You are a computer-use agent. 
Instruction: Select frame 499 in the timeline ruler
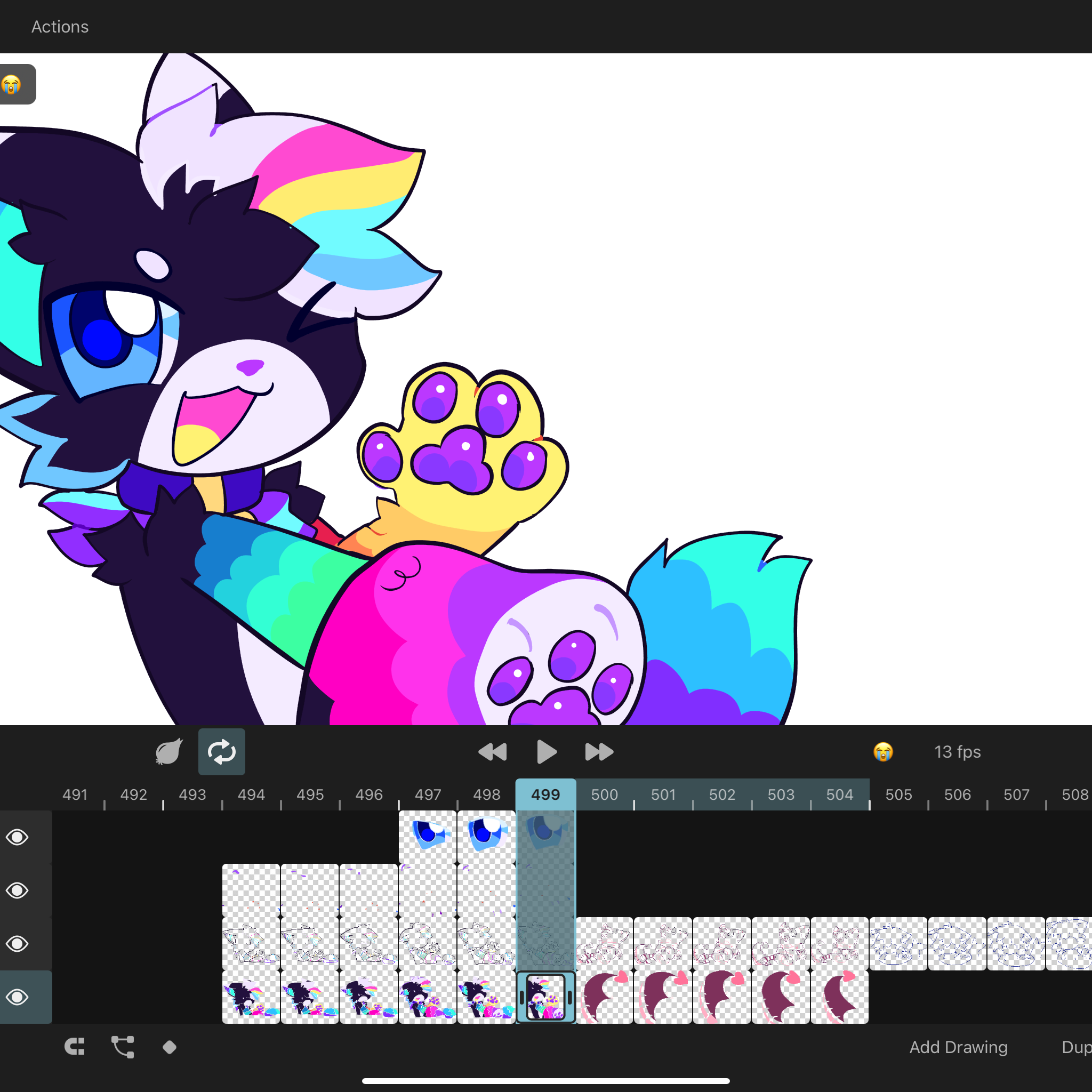coord(545,794)
